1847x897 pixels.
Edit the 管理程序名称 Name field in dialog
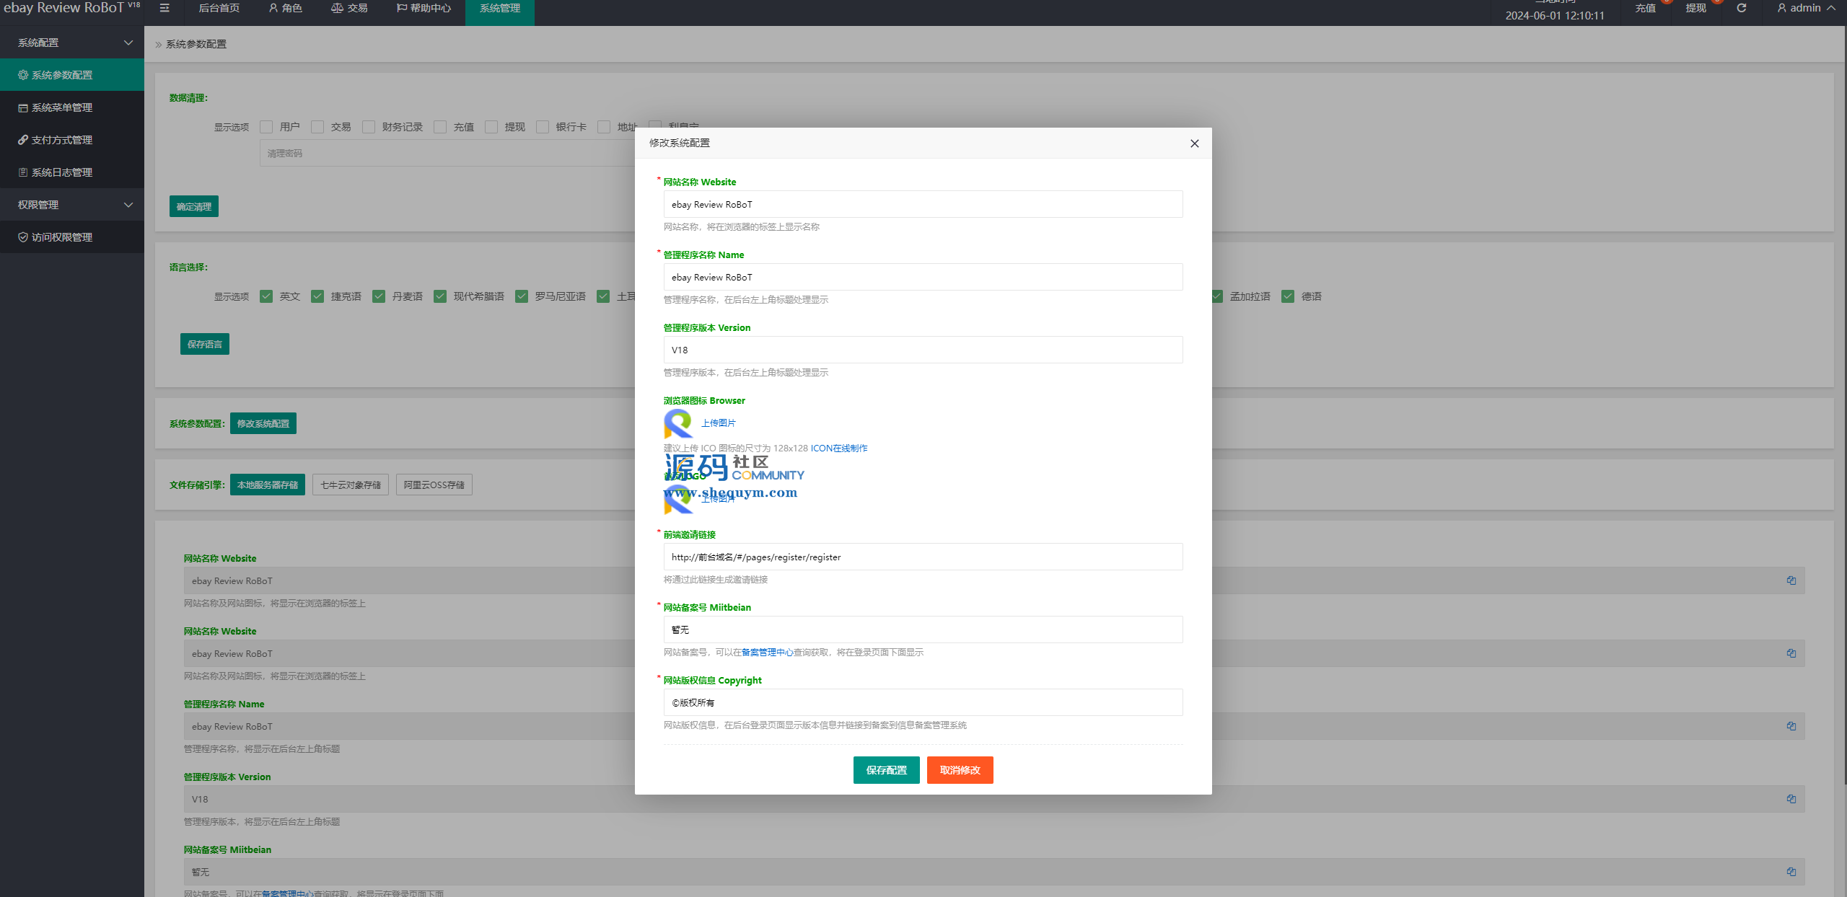[923, 277]
